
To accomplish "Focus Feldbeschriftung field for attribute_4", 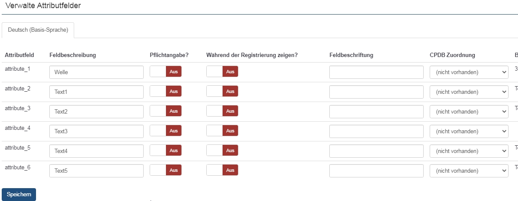I will tap(376, 131).
